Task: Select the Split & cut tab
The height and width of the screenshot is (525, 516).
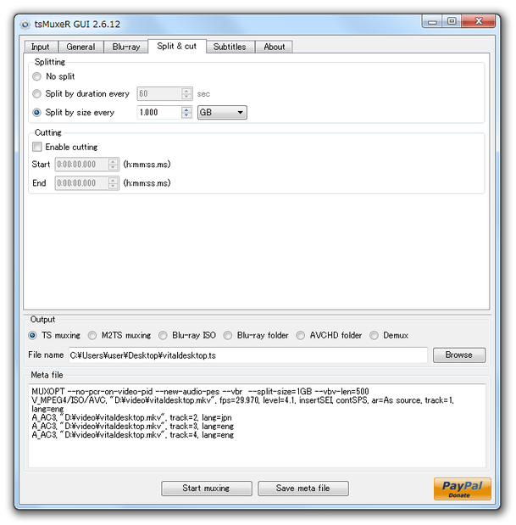Action: pos(177,46)
